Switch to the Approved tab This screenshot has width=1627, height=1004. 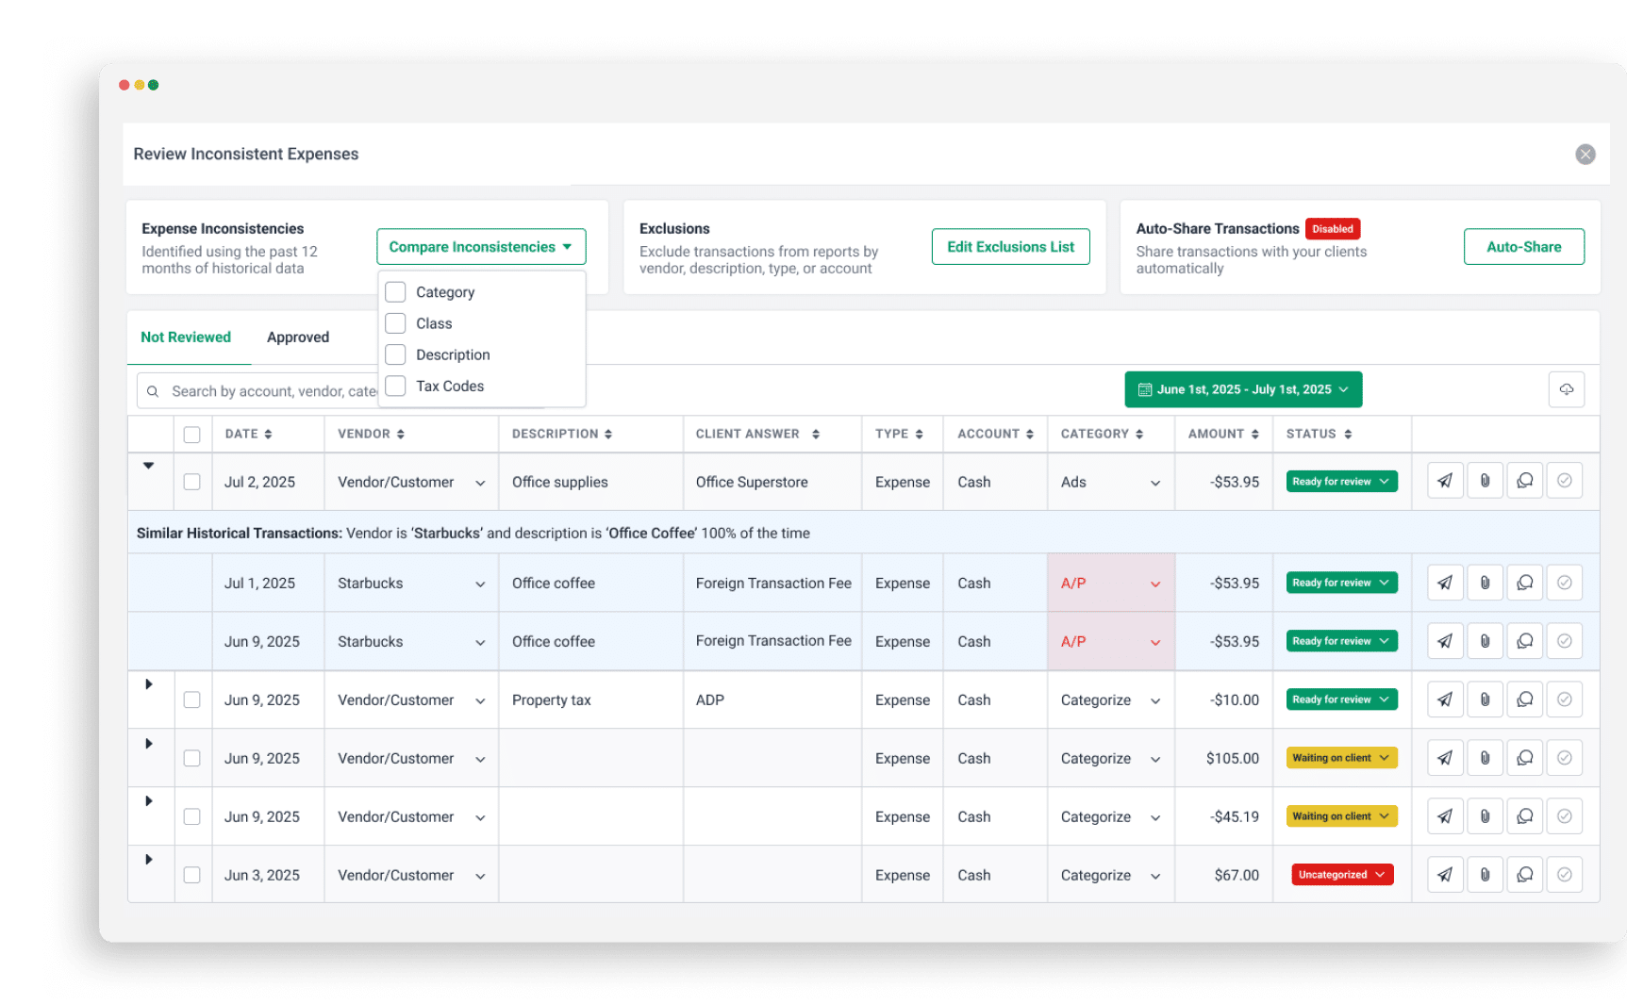click(297, 337)
